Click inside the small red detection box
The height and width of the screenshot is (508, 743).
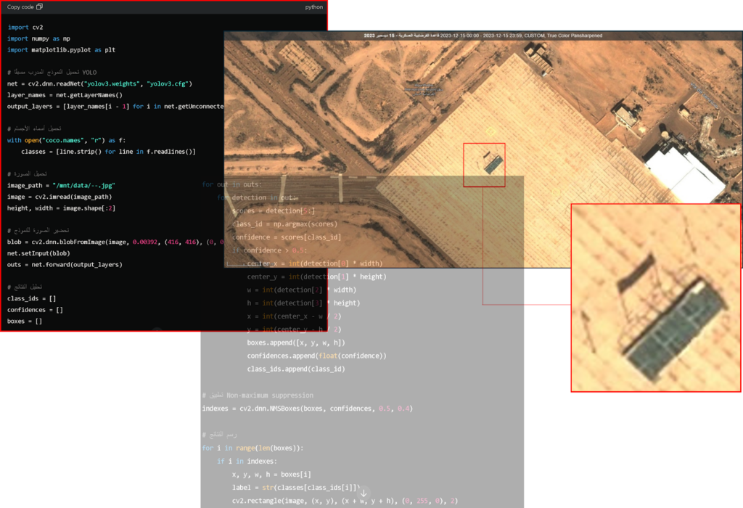pyautogui.click(x=484, y=165)
